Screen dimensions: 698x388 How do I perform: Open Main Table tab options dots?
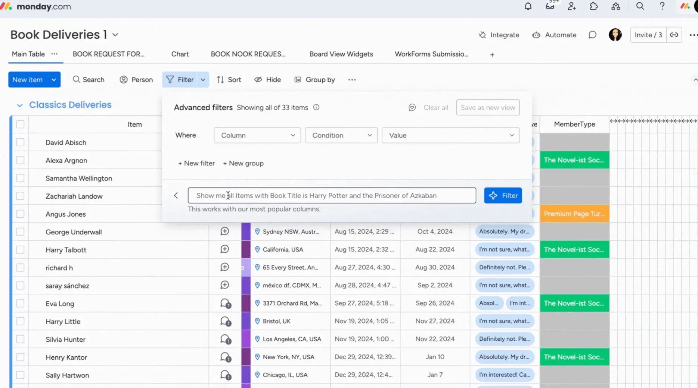(x=55, y=54)
